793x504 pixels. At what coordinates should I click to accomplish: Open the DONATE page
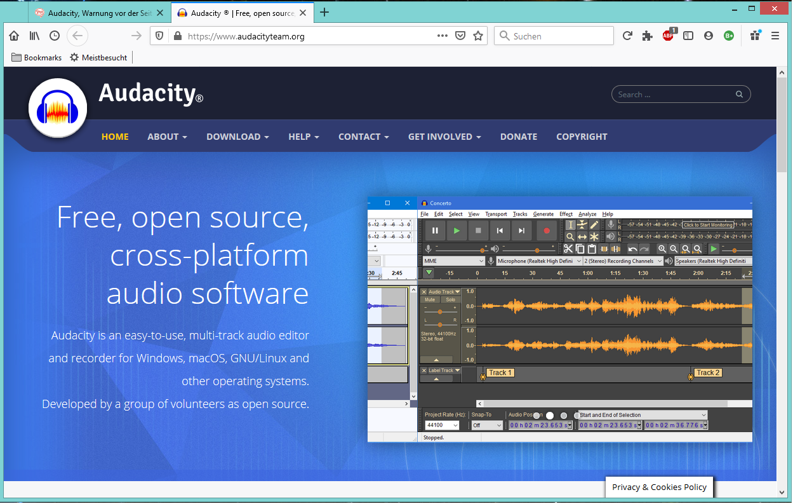coord(519,137)
